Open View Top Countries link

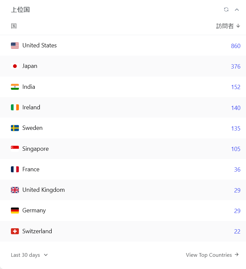click(212, 255)
